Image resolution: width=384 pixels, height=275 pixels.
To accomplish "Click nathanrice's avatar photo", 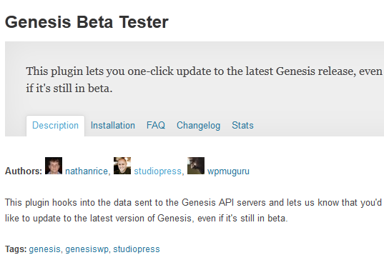I will [54, 166].
